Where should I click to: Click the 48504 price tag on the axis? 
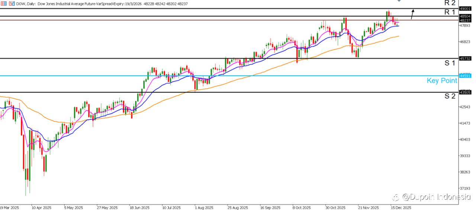(466, 16)
